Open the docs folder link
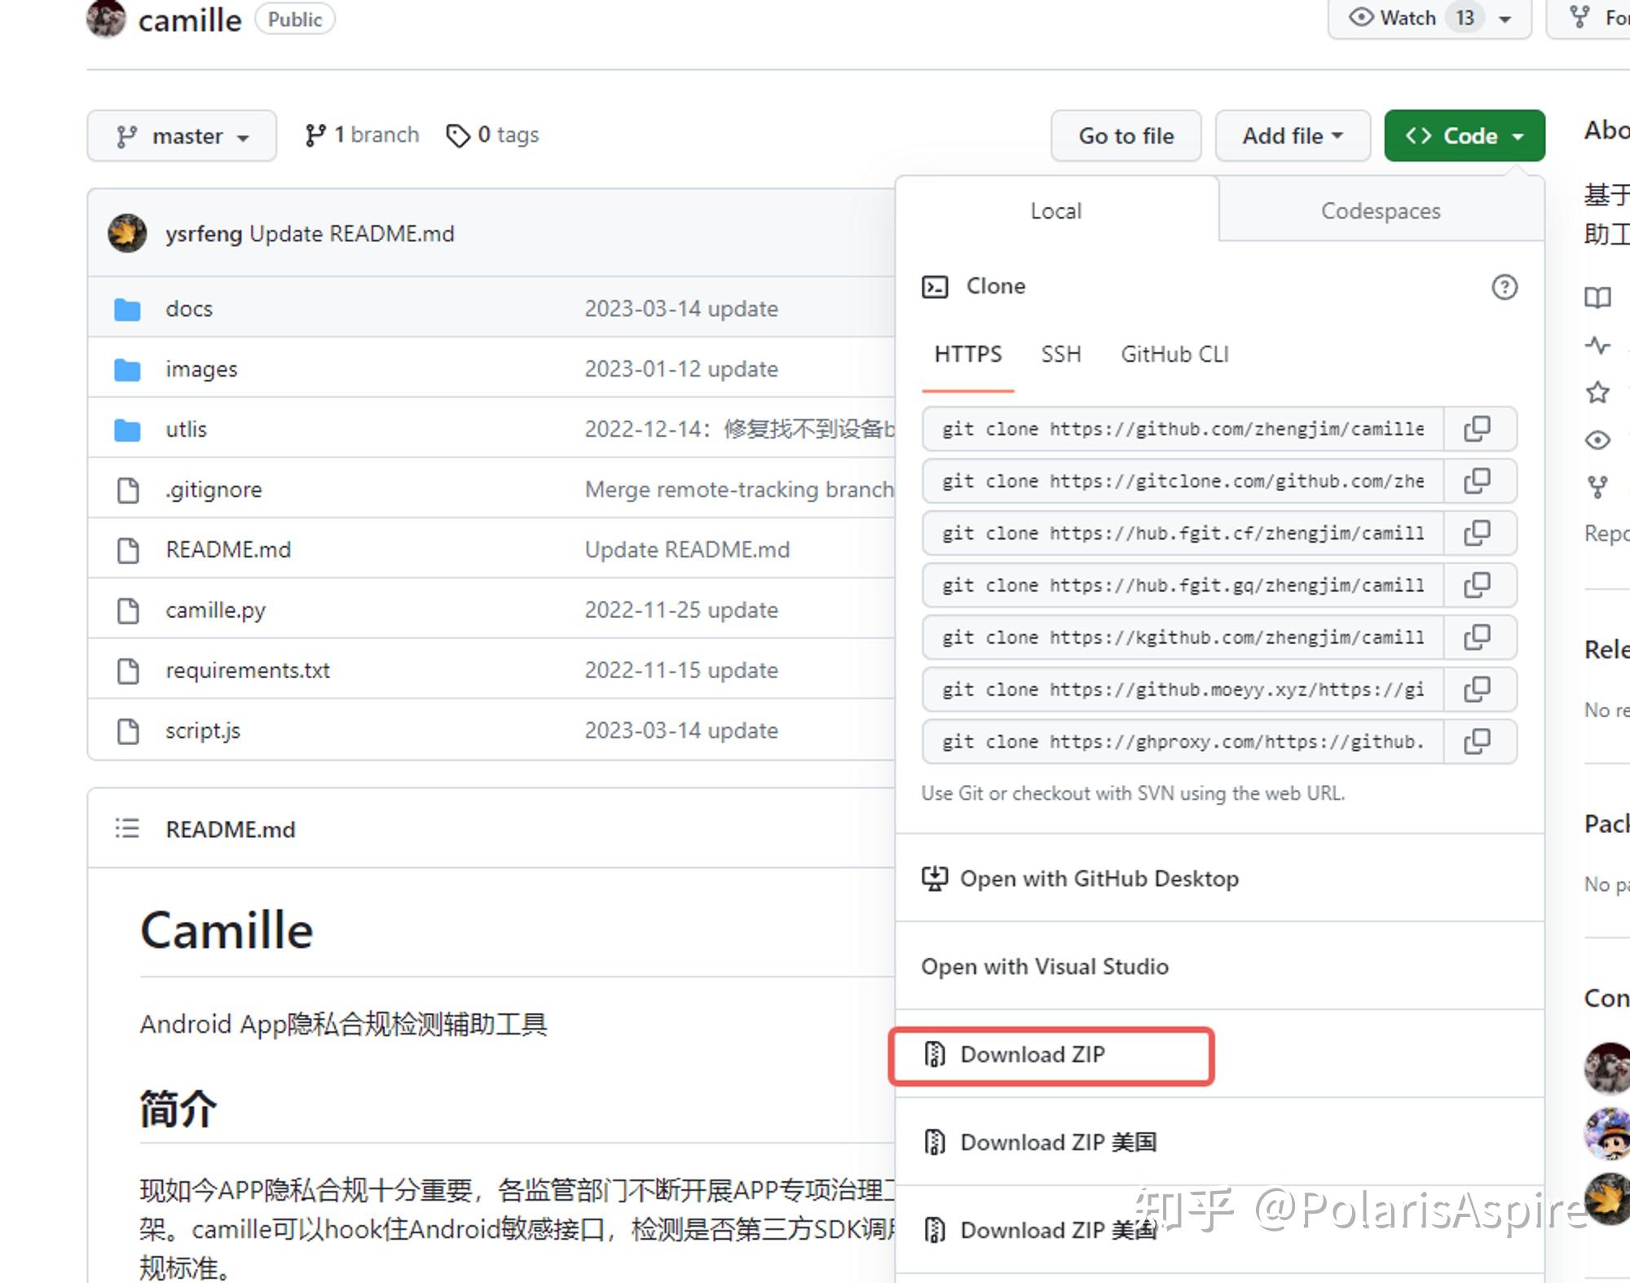The image size is (1630, 1283). 189,309
